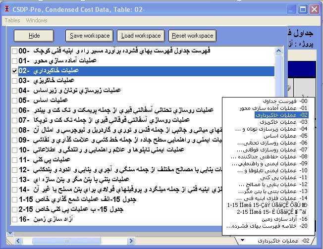Select row 16- text in the table list
The height and width of the screenshot is (249, 323).
click(x=46, y=219)
